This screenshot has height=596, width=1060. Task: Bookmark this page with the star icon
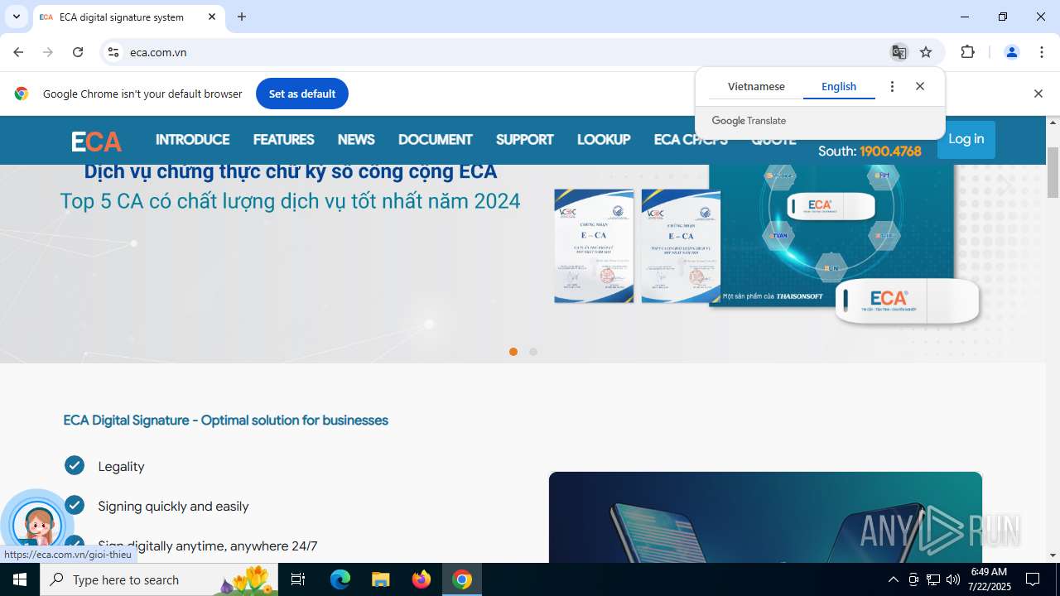pyautogui.click(x=926, y=52)
